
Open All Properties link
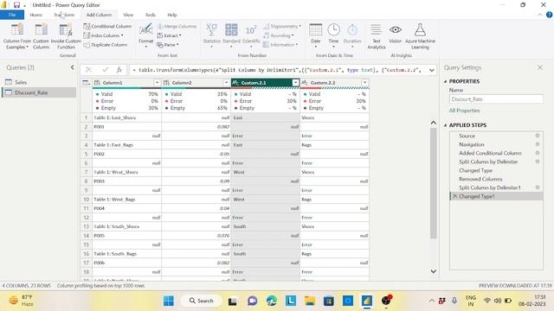464,111
